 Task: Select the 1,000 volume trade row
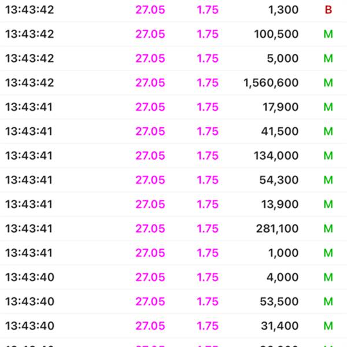point(173,253)
